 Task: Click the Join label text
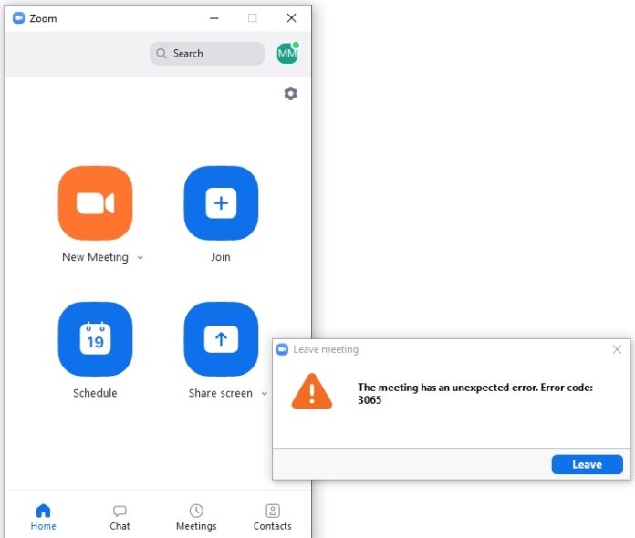click(221, 257)
